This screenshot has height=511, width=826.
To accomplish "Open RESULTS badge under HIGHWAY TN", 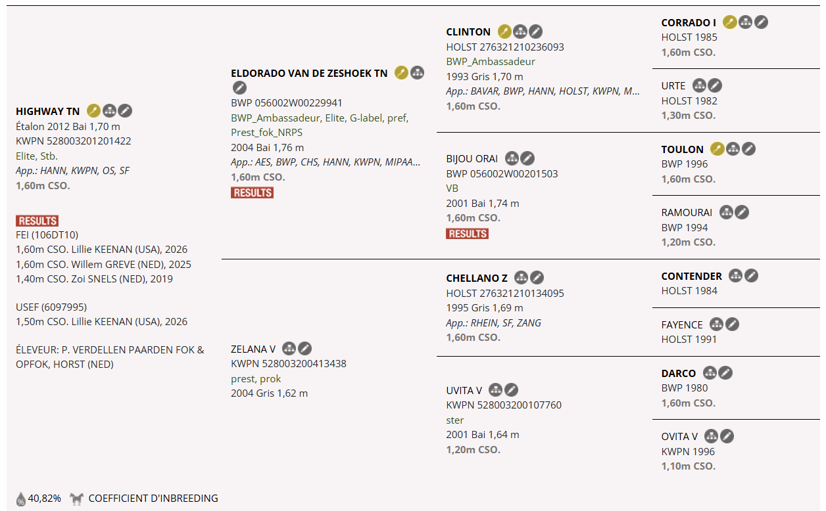I will (37, 221).
